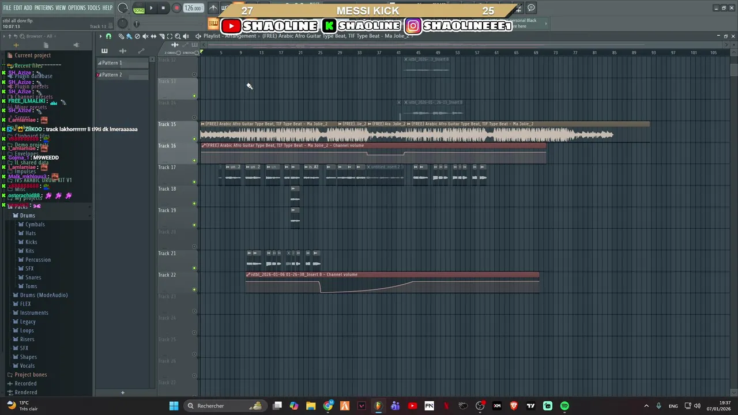Show automation clips tab in picker

141,51
